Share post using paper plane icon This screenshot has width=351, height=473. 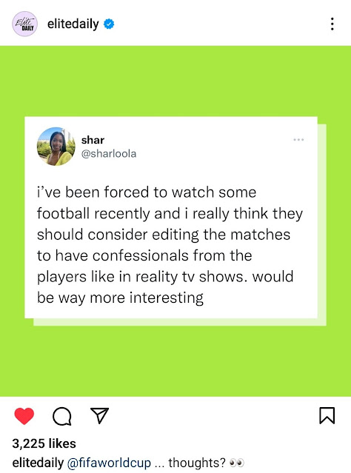click(99, 416)
